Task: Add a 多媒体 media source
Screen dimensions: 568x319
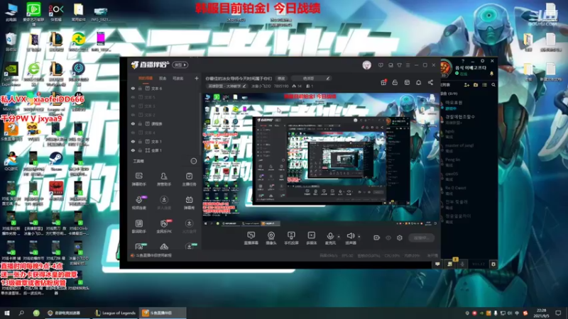Action: pyautogui.click(x=311, y=238)
